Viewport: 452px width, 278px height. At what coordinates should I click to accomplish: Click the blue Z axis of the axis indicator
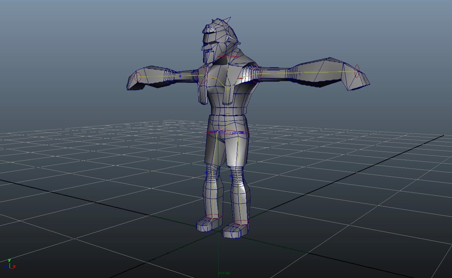[6, 266]
